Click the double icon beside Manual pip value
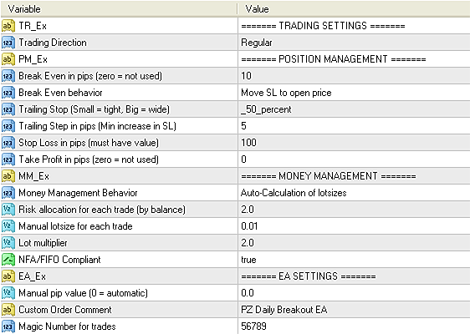The image size is (470, 334). (8, 293)
